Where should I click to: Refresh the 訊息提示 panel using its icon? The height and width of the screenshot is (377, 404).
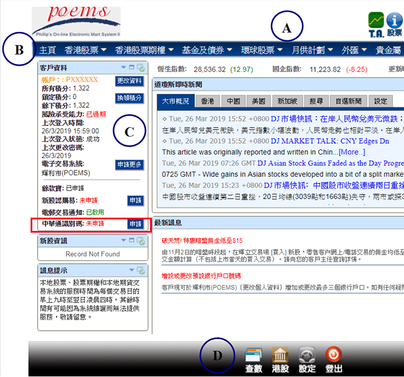[x=141, y=270]
